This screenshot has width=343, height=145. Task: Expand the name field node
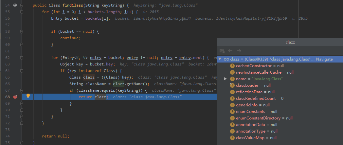pyautogui.click(x=226, y=79)
